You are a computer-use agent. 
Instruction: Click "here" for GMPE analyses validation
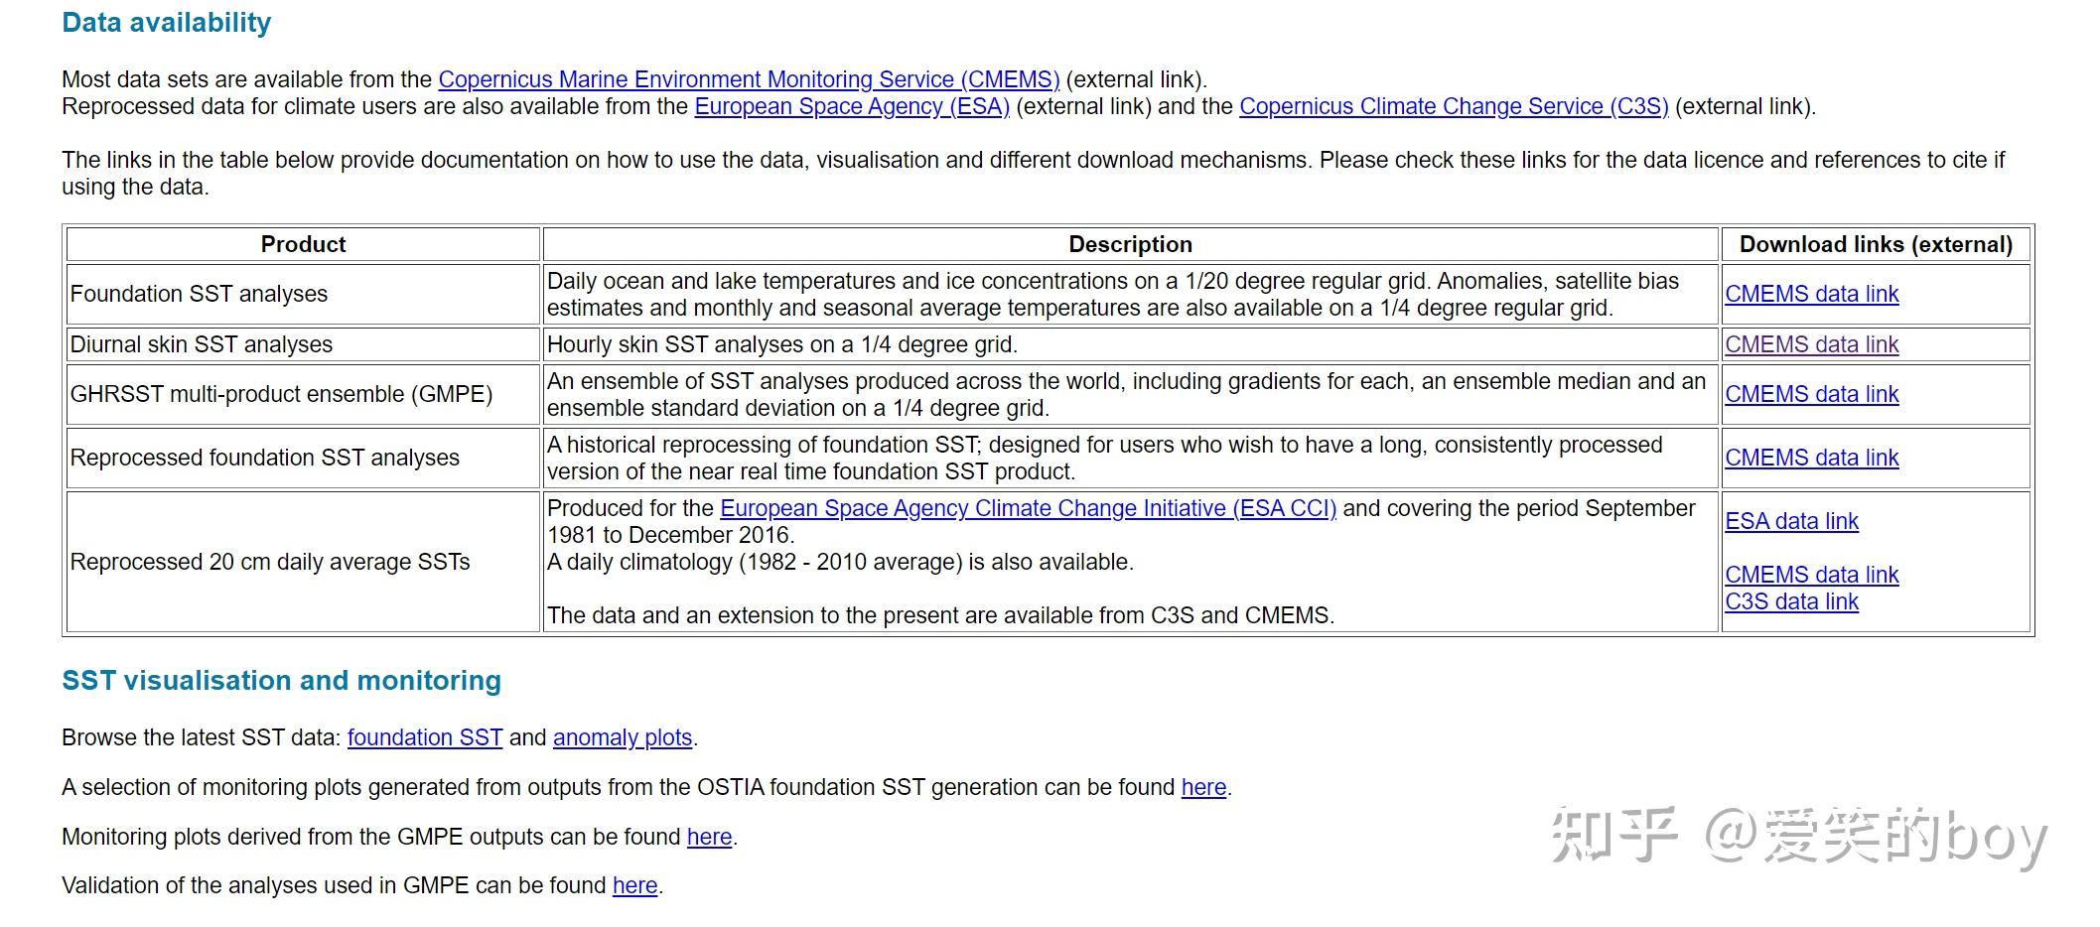click(x=634, y=885)
